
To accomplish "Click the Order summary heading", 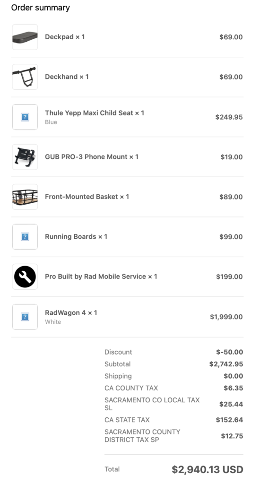I will pos(41,8).
